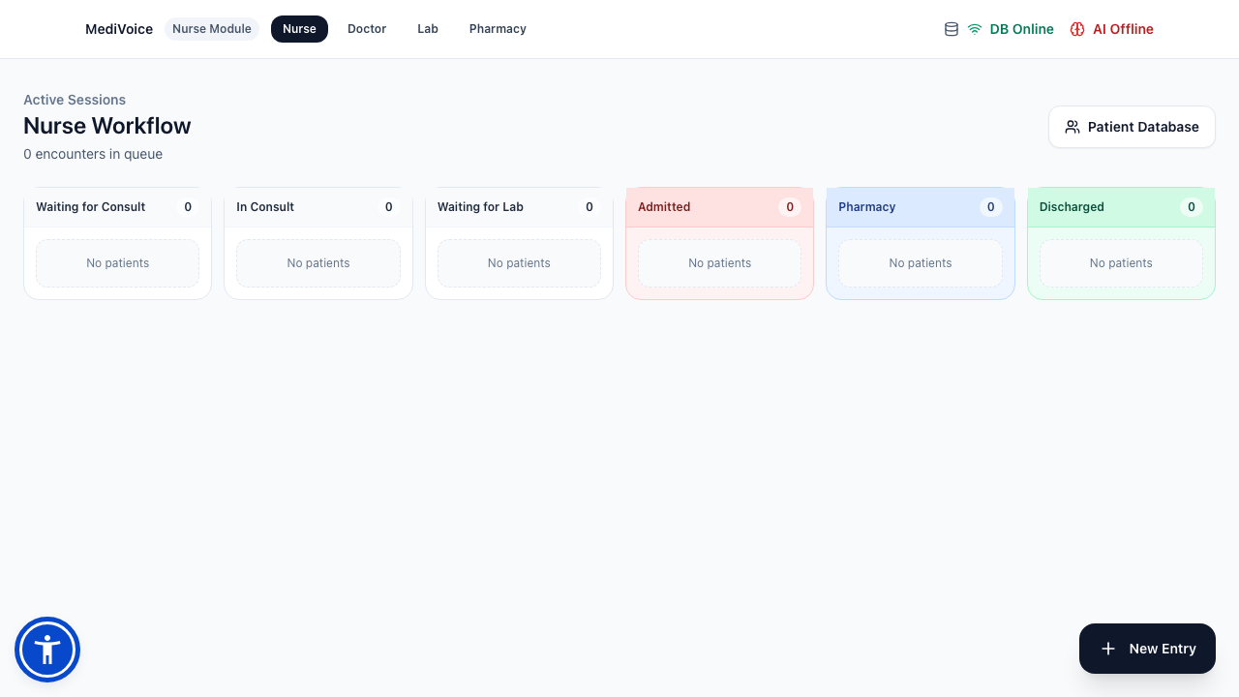Open the Pharmacy module tab

(x=498, y=29)
